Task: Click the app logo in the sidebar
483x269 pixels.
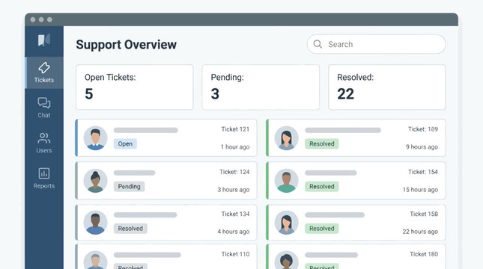Action: tap(44, 40)
